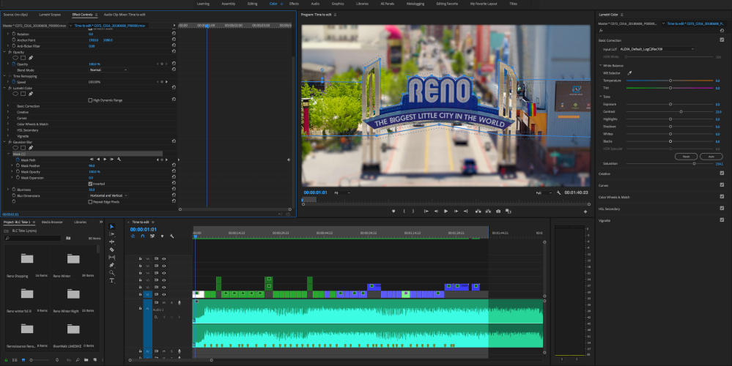
Task: Disable the Curves section checkbox
Action: pos(722,185)
